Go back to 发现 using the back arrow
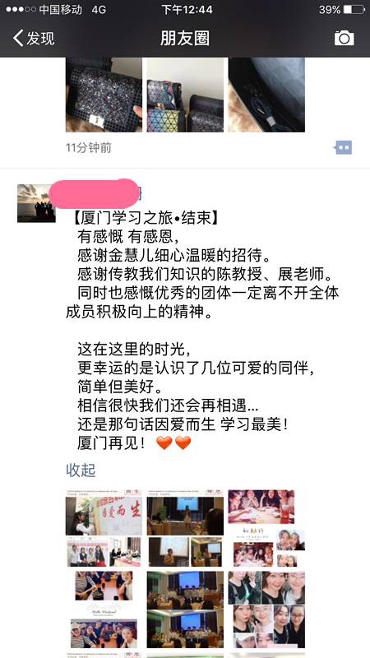 coord(34,38)
